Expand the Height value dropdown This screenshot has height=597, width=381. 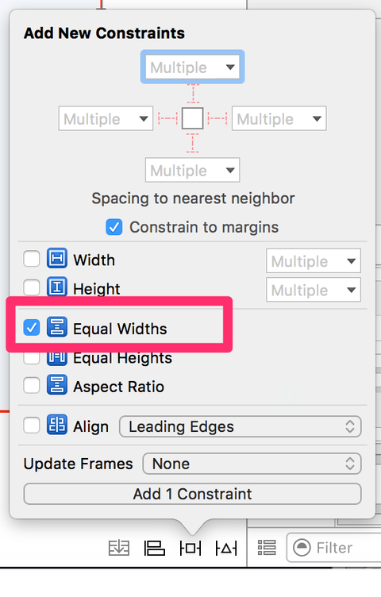314,290
